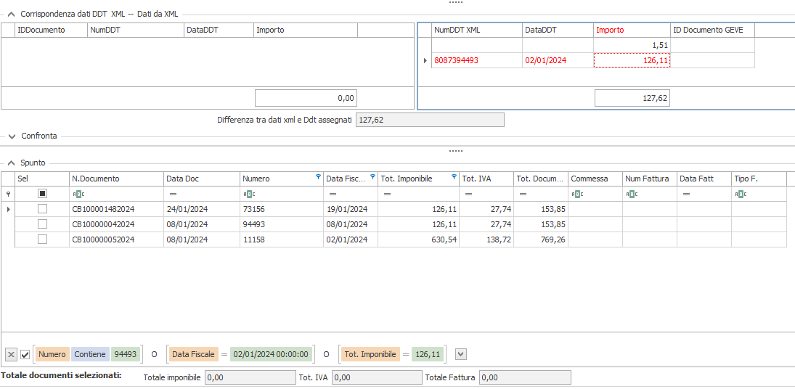
Task: Click splitter dots above the Spunto section
Action: pyautogui.click(x=456, y=151)
